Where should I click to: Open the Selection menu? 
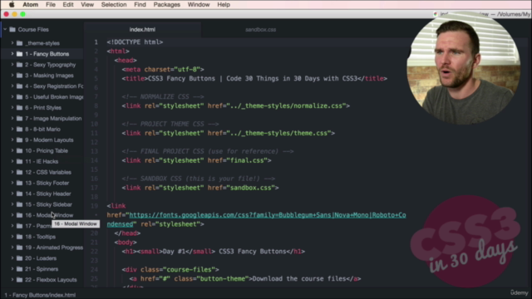click(114, 5)
